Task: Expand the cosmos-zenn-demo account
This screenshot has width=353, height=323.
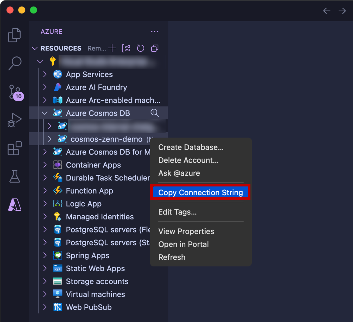Action: (50, 139)
